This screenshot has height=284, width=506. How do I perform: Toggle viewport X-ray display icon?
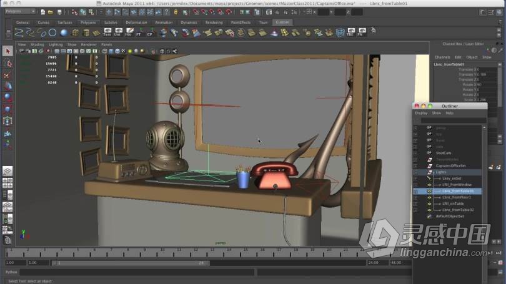coord(162,51)
